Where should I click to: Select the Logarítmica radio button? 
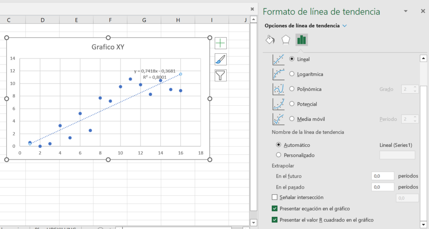292,74
